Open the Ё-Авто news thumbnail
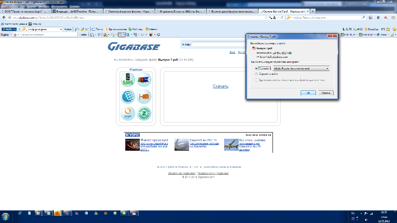 point(132,145)
